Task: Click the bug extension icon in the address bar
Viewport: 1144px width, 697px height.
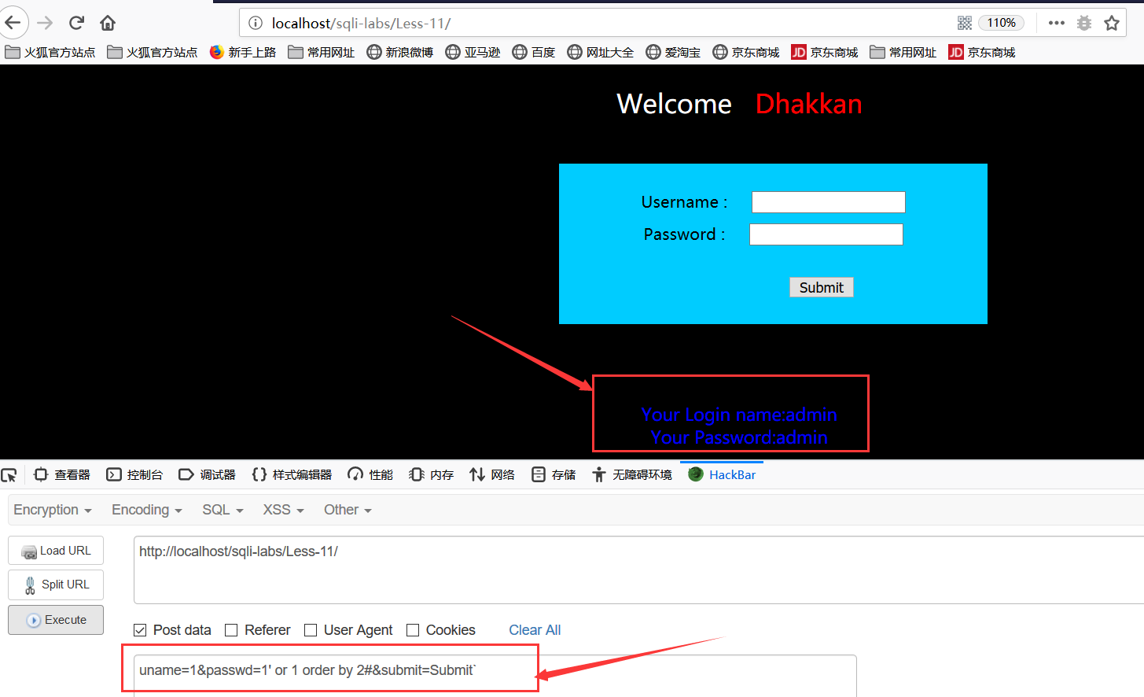Action: (x=1084, y=23)
